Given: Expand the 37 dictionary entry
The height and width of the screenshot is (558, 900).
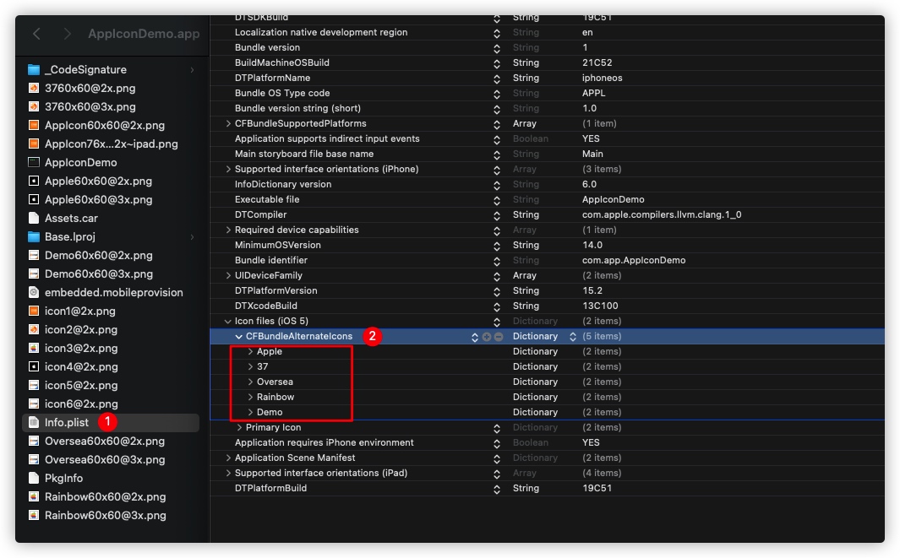Looking at the screenshot, I should 250,366.
